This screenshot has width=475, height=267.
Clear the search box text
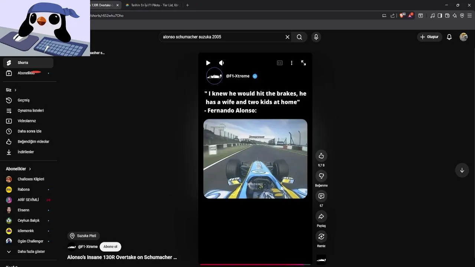tap(287, 37)
